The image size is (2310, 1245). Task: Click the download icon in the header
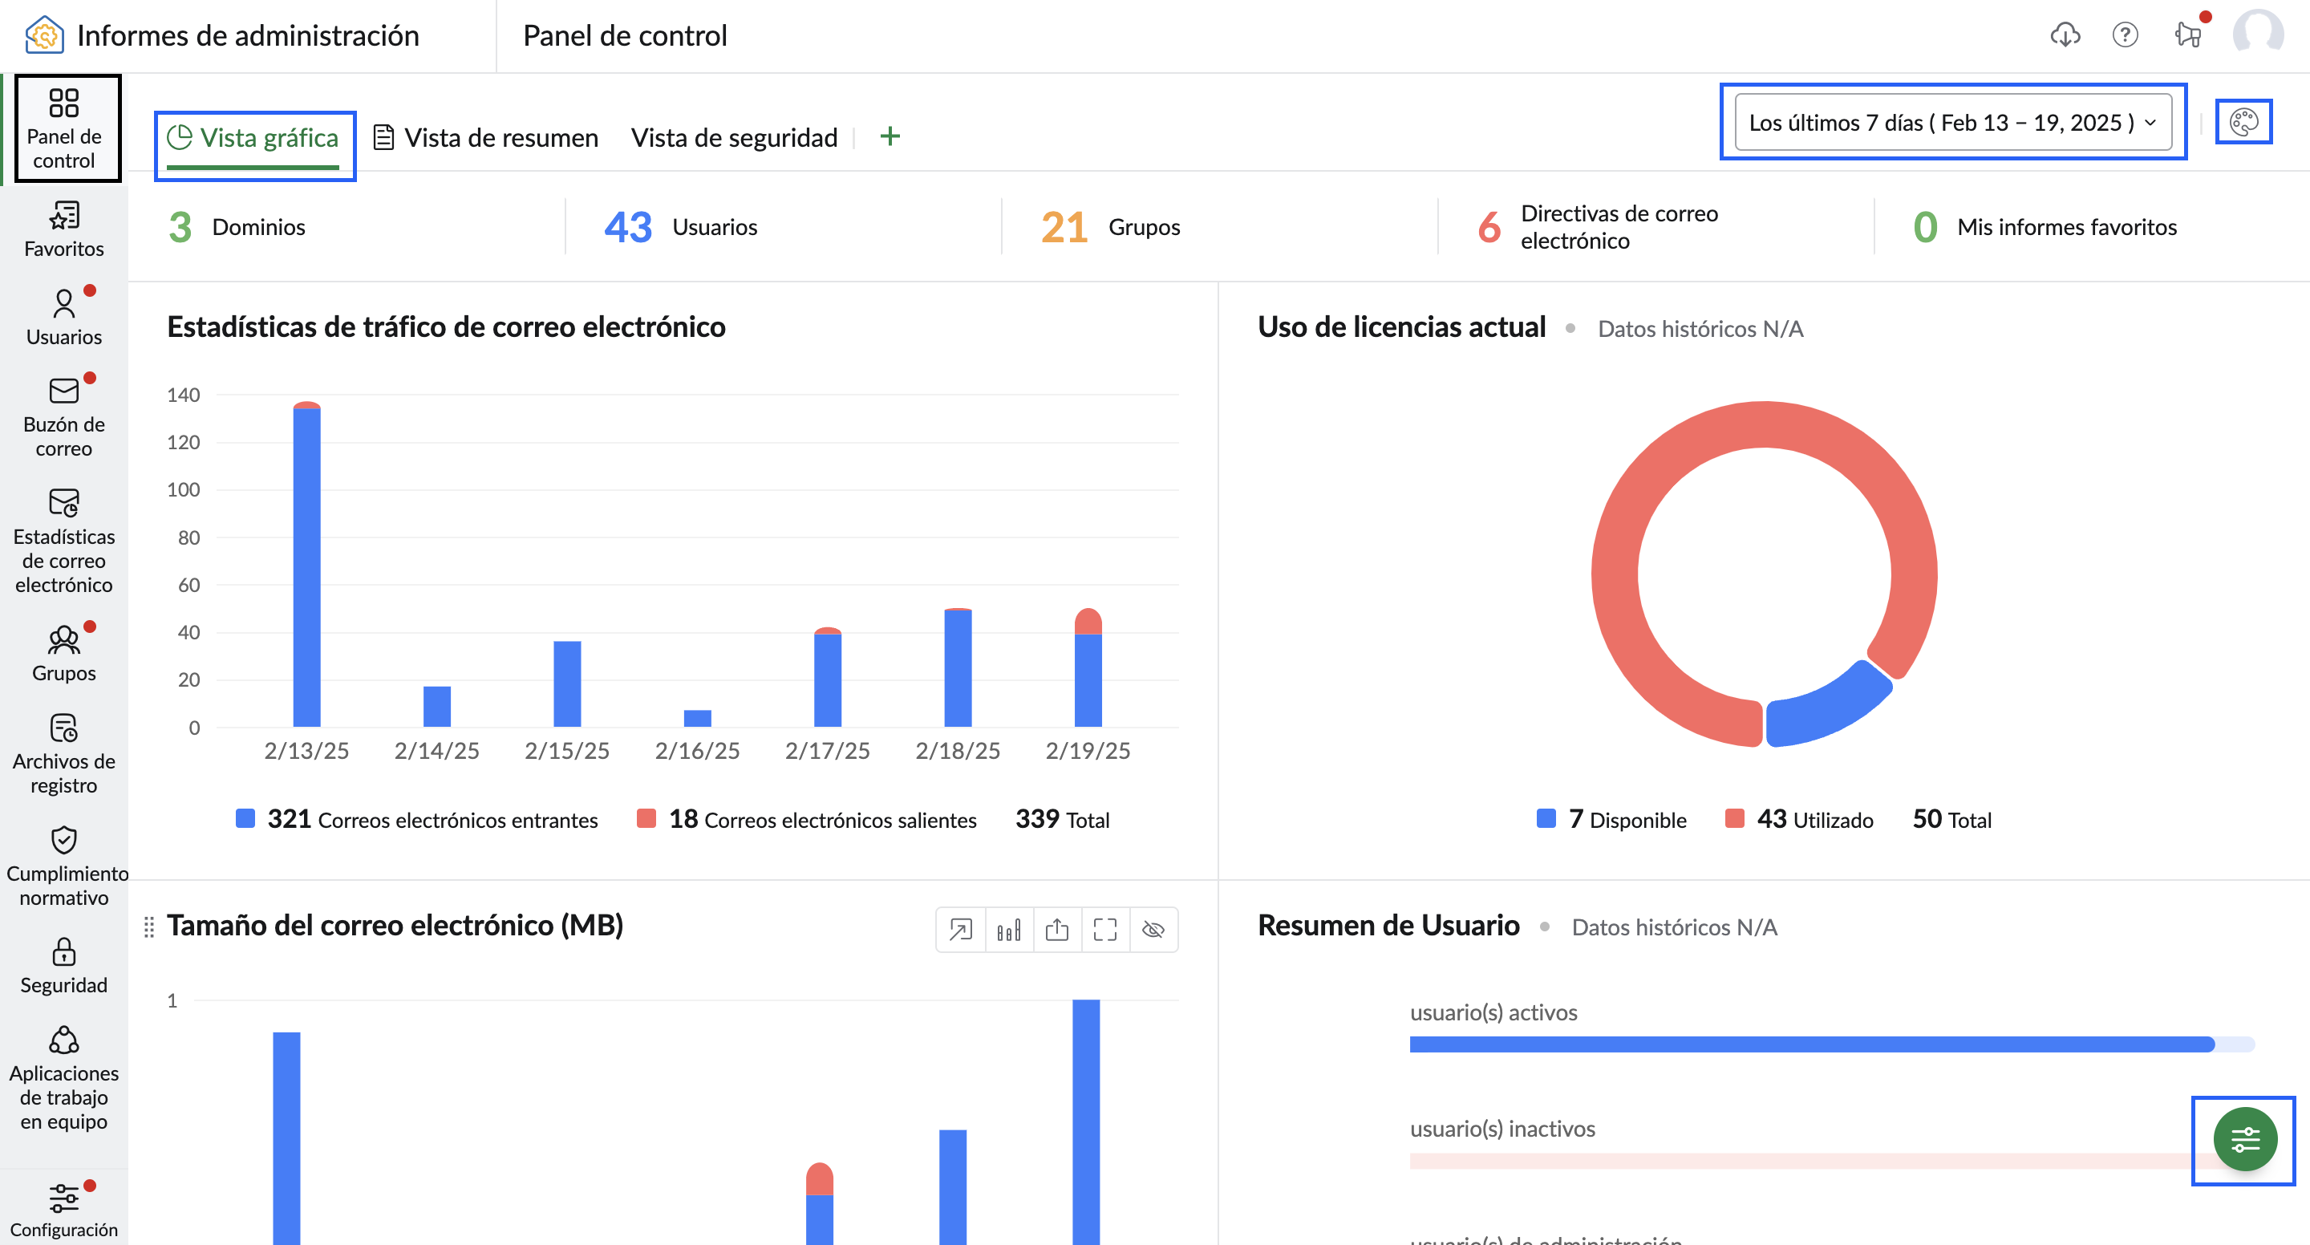point(2065,35)
